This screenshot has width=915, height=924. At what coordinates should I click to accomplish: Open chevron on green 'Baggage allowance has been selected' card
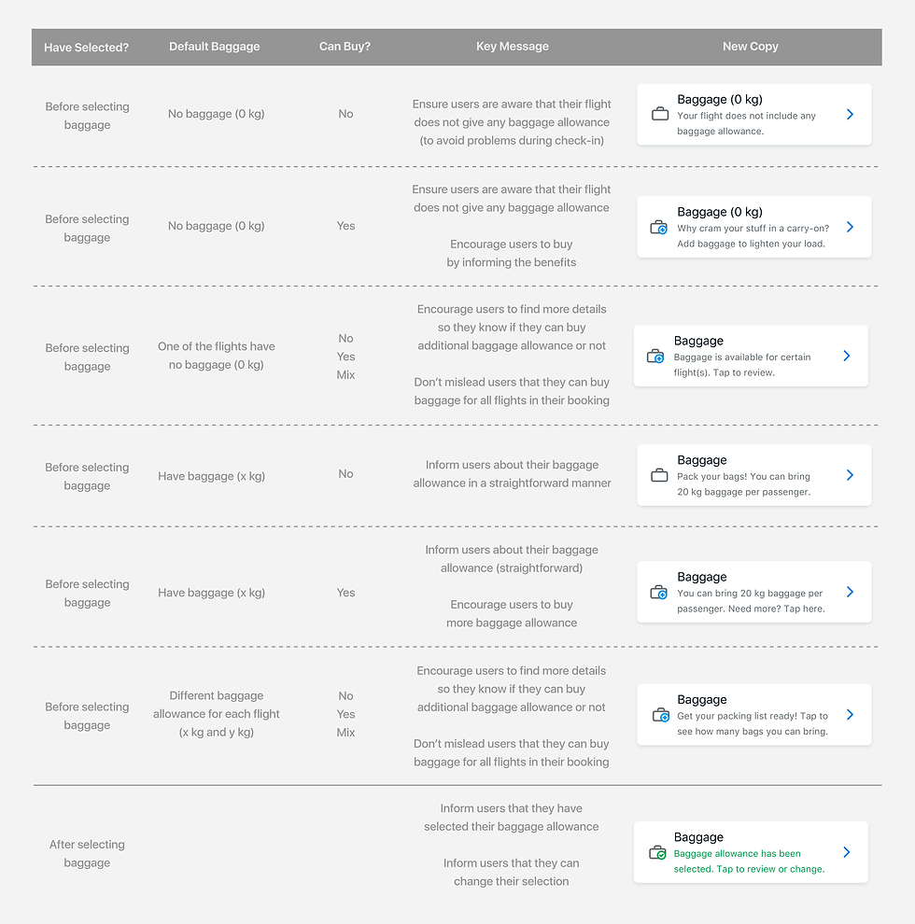847,852
